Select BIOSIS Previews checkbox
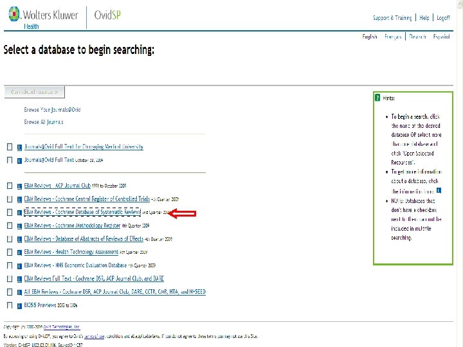Screen dimensions: 463x347 tap(10, 305)
